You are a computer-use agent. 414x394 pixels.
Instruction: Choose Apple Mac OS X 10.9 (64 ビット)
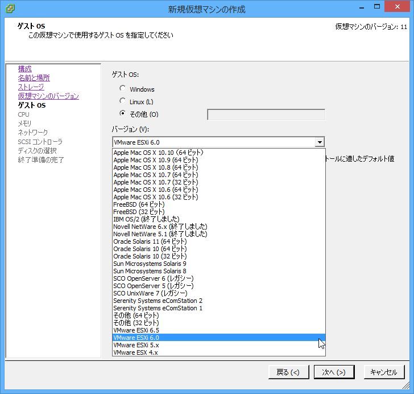point(218,160)
